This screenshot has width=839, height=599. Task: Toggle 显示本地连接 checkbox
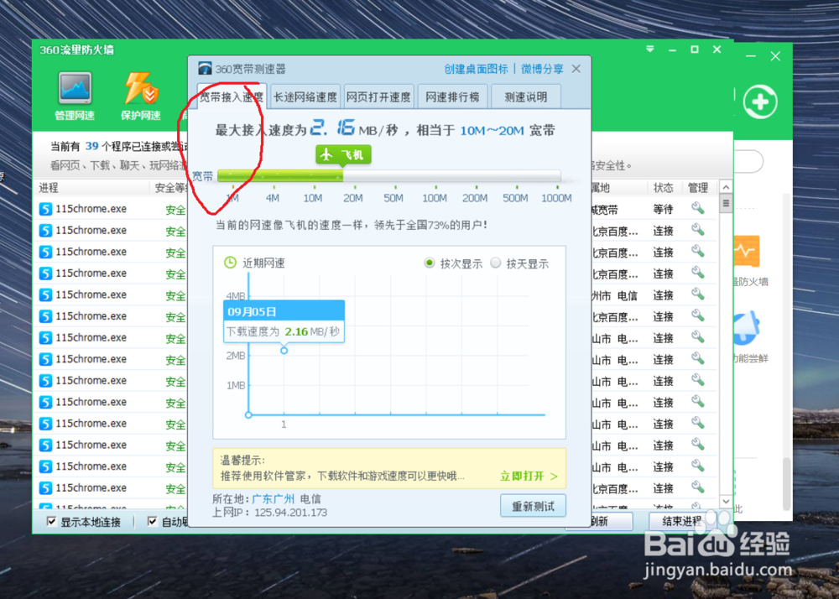(x=52, y=522)
